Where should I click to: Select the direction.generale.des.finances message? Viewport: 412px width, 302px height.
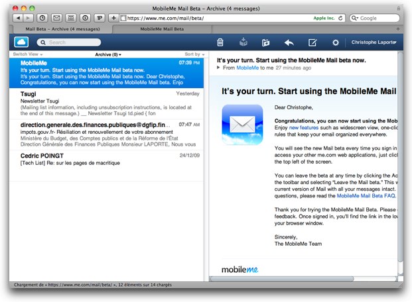pyautogui.click(x=106, y=134)
